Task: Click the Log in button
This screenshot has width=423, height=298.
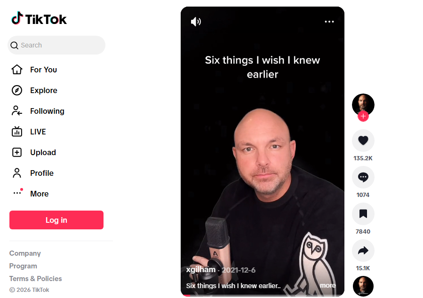Action: click(56, 220)
